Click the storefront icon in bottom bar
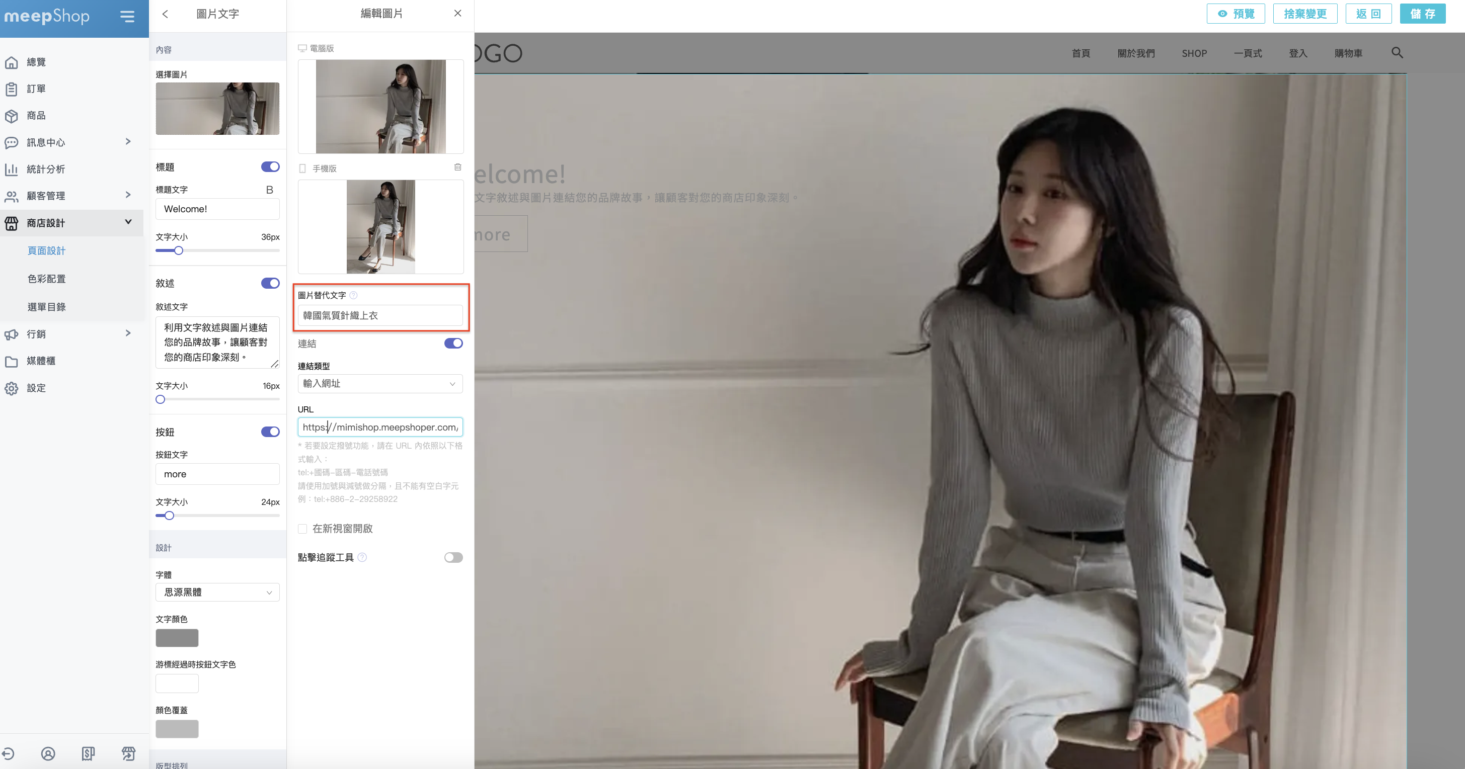This screenshot has height=769, width=1465. click(x=128, y=753)
